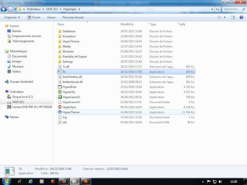Open recent pages dropdown arrow

[15, 9]
